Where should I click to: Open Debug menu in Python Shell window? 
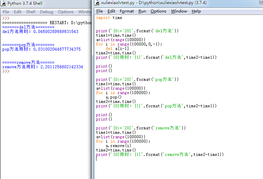tap(46, 12)
